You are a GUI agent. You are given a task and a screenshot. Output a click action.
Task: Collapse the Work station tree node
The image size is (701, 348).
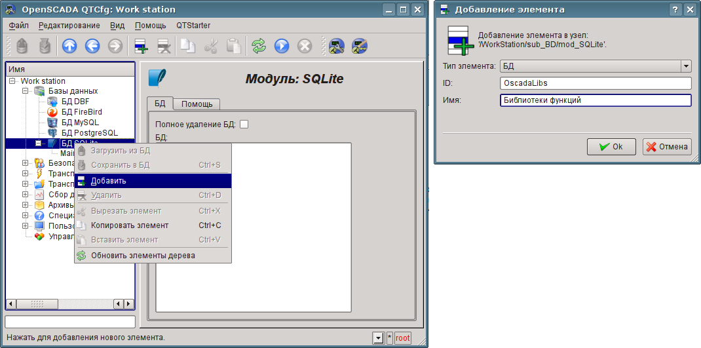point(12,81)
